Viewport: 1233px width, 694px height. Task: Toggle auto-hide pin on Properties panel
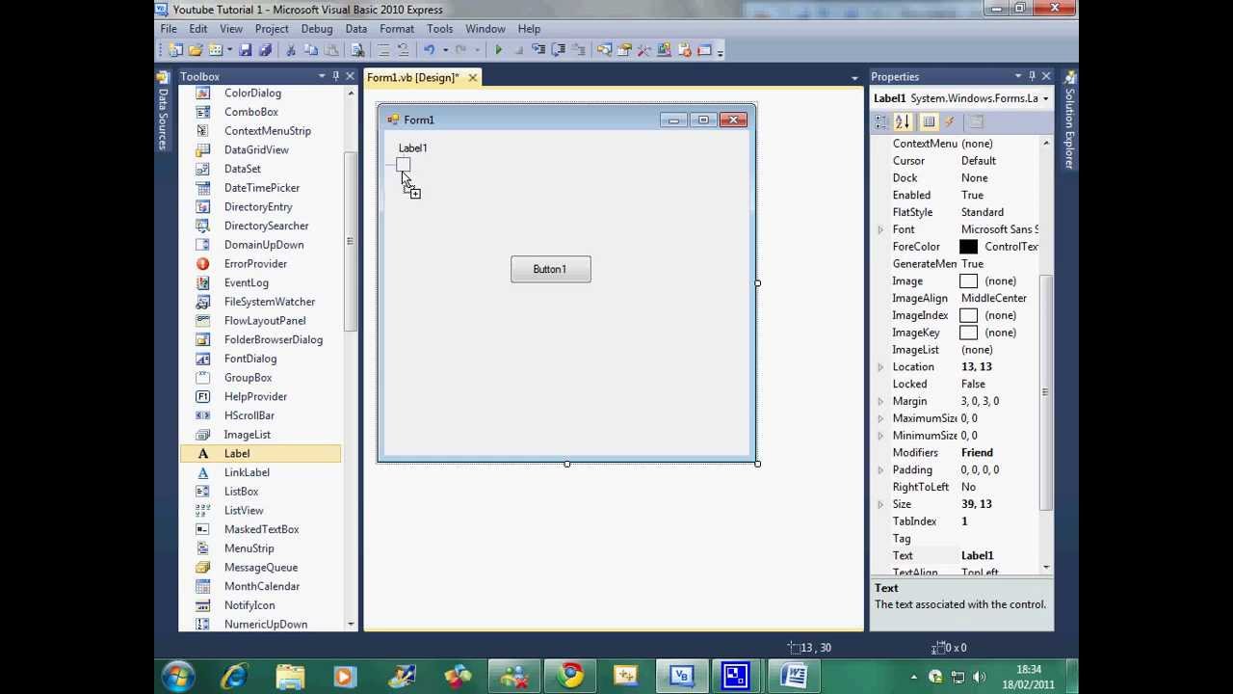[1032, 76]
